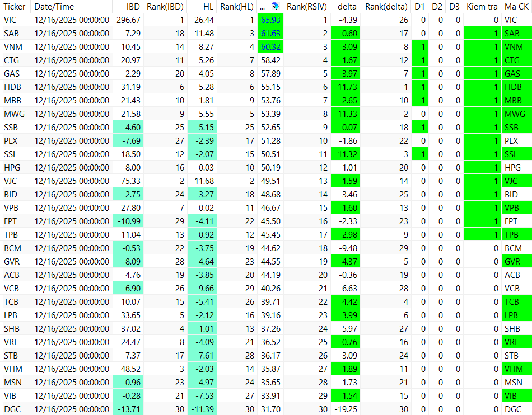Image resolution: width=532 pixels, height=415 pixels.
Task: Click the green D1 cell in SSI row
Action: click(x=419, y=154)
